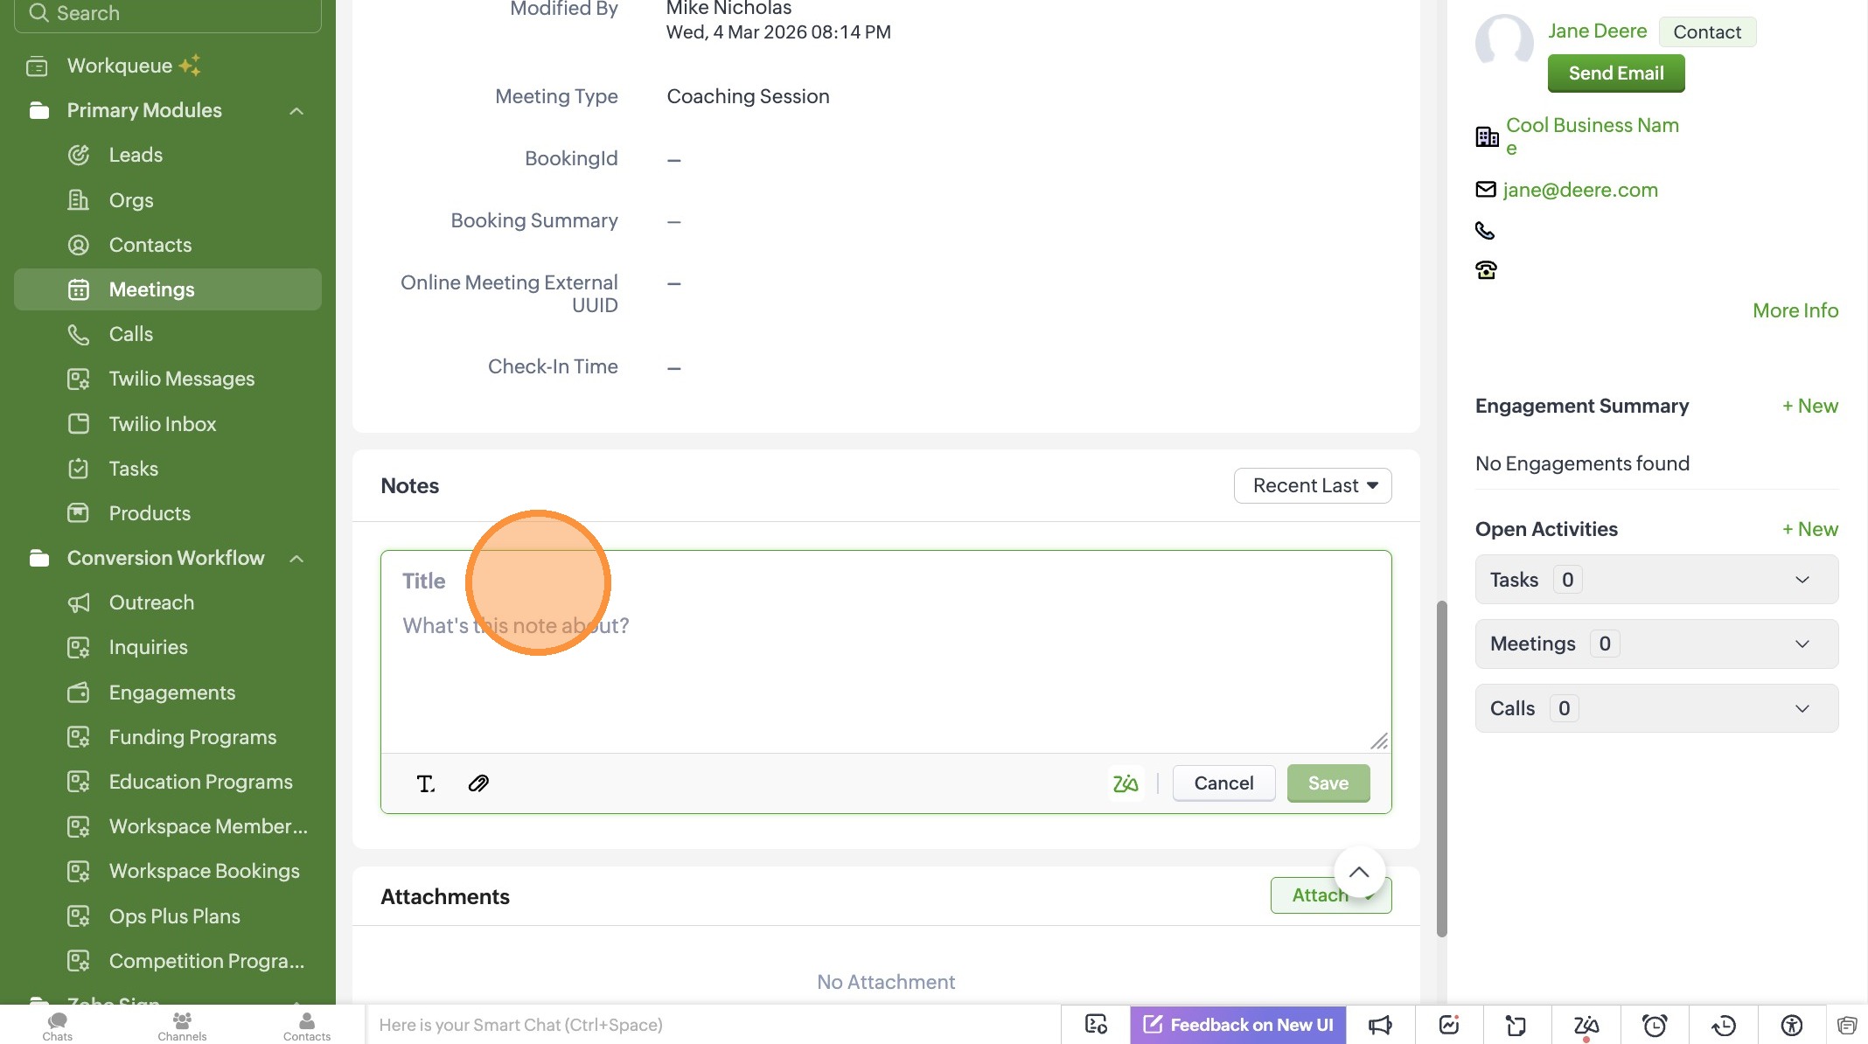Open the recent items history icon in the bottom bar
This screenshot has width=1868, height=1044.
[x=1723, y=1025]
